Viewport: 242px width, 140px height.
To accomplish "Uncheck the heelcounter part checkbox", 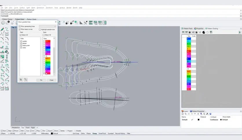I will click(21, 45).
